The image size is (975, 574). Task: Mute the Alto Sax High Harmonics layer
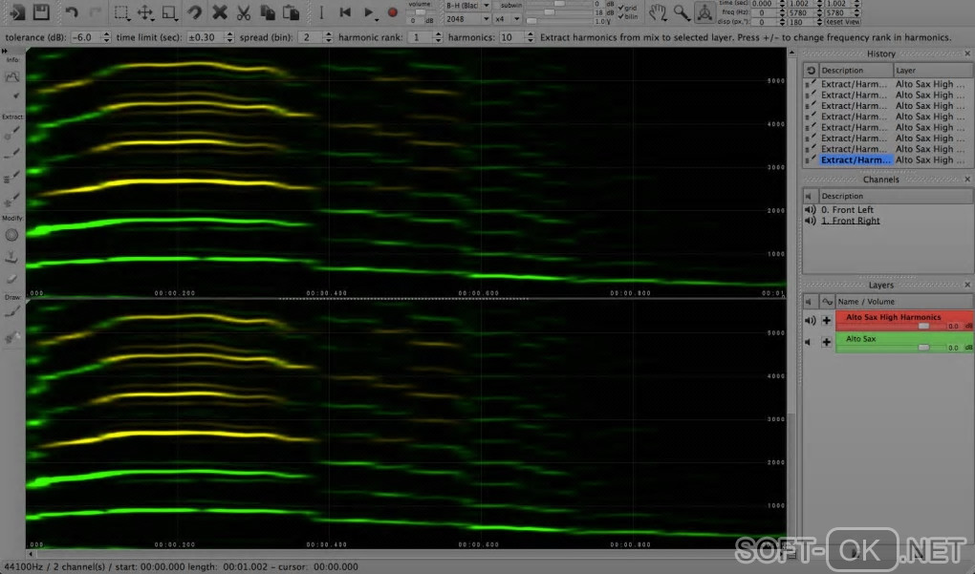810,321
